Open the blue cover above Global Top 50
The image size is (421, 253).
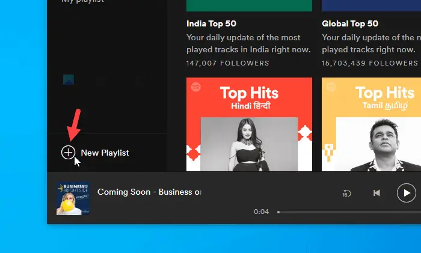pos(371,5)
